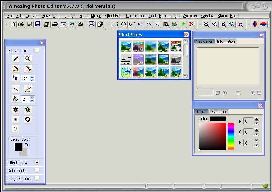272x192 pixels.
Task: Click the brush size 32 input field
Action: [25, 79]
